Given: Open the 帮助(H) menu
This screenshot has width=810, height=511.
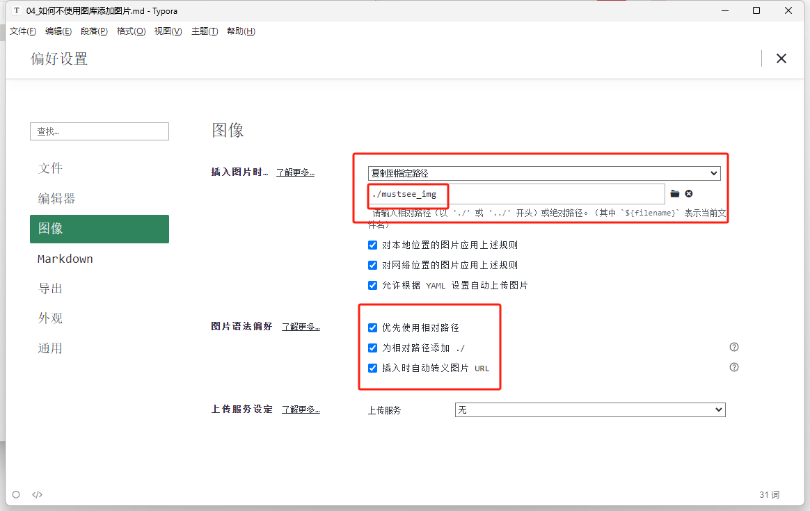Looking at the screenshot, I should click(x=241, y=31).
